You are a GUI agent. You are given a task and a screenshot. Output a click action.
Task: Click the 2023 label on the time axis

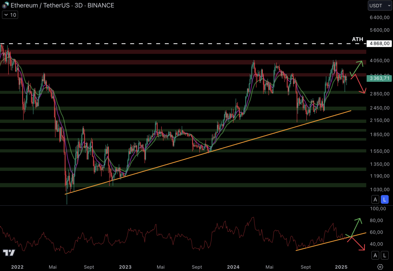click(x=125, y=267)
